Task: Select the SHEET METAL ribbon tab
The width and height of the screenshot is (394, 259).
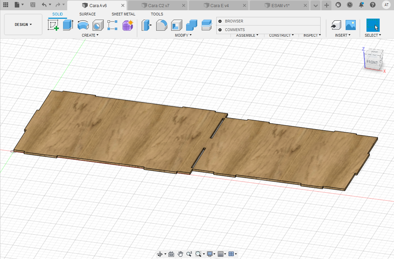Action: pos(123,14)
